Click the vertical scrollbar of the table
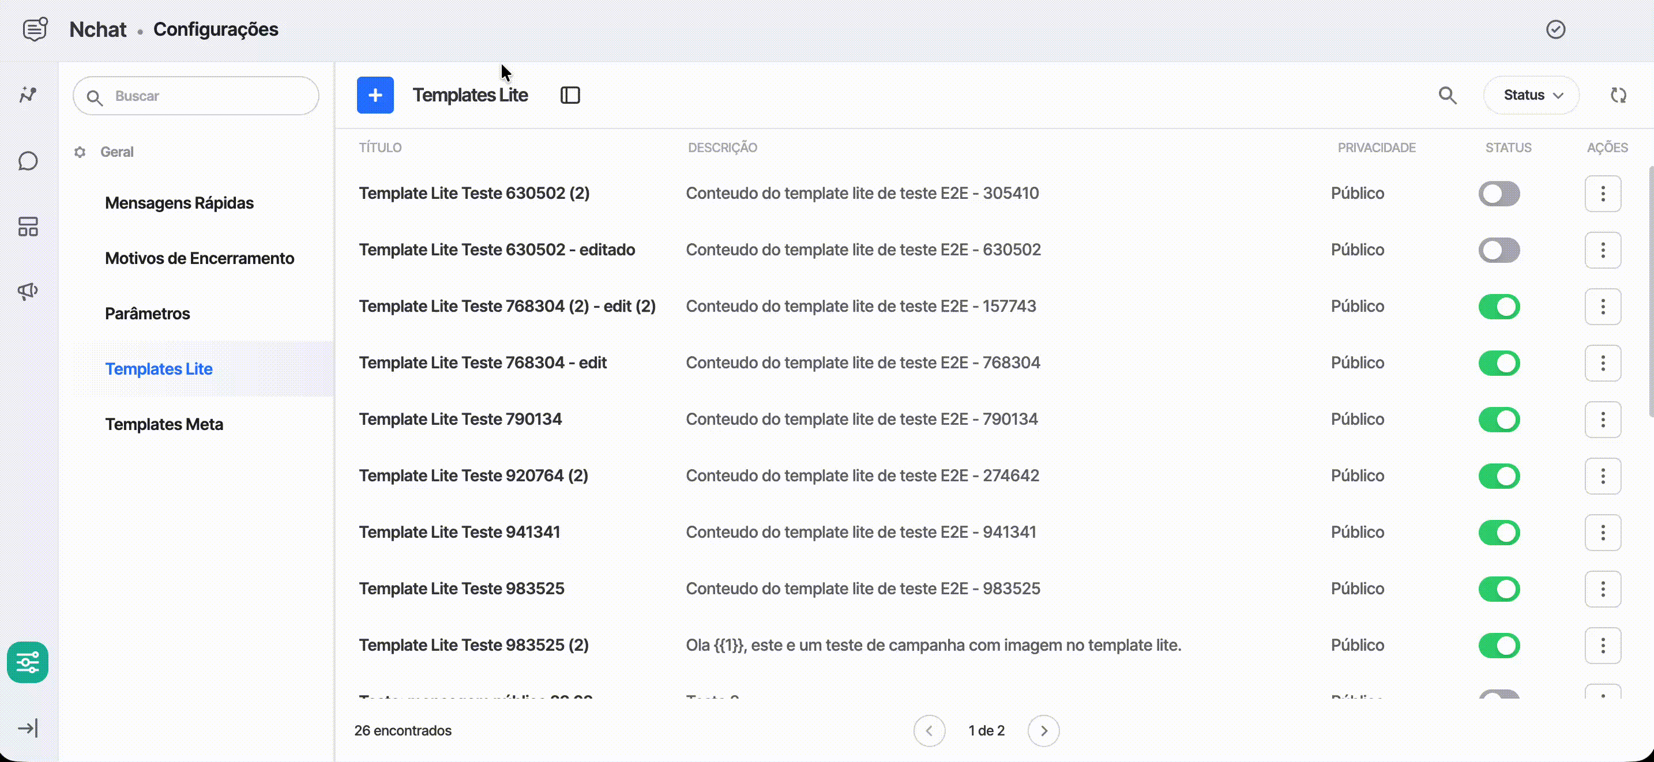This screenshot has height=762, width=1654. click(1651, 292)
